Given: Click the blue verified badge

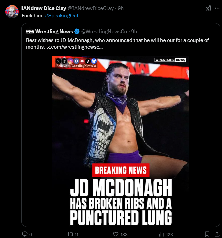Looking at the screenshot, I should (77, 32).
